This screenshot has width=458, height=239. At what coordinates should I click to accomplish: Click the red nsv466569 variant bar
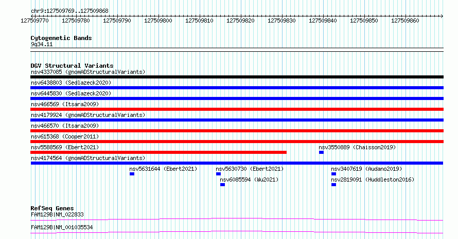click(x=237, y=109)
